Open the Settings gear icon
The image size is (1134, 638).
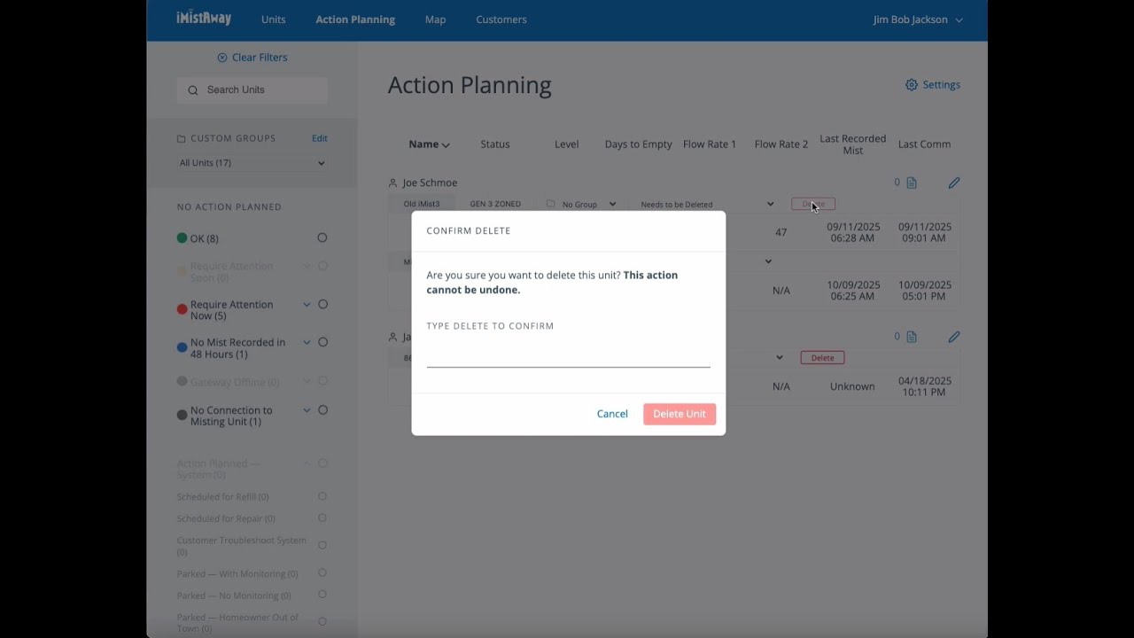click(x=912, y=85)
